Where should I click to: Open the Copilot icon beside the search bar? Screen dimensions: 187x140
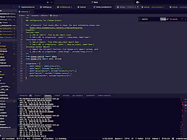(x=137, y=2)
